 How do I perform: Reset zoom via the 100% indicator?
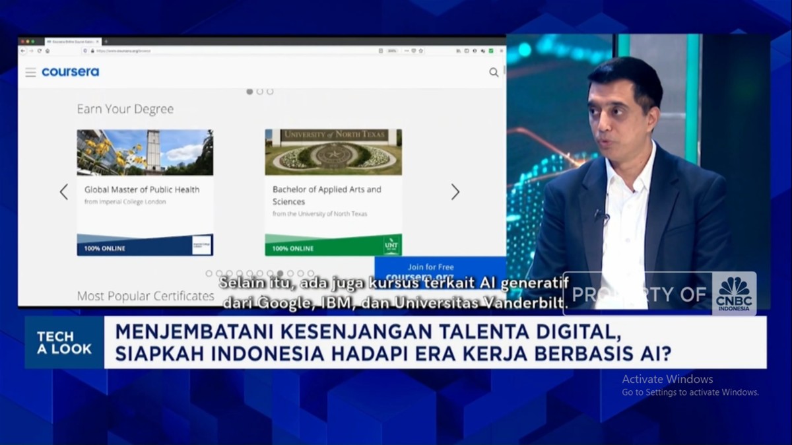(x=392, y=51)
